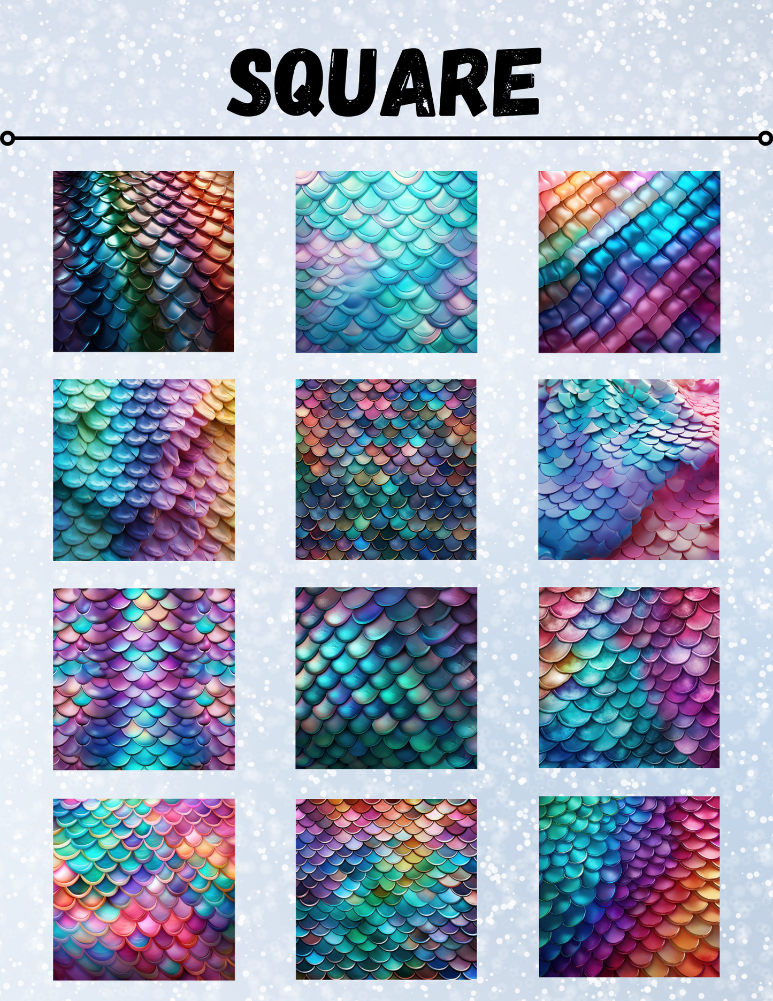Select second-row thumbnail with yellow scales at right
The width and height of the screenshot is (773, 1001).
144,470
